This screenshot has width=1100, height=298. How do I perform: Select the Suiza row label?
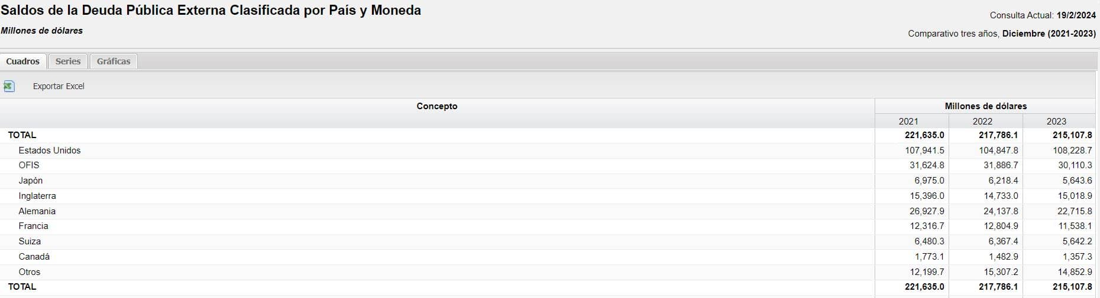tap(30, 241)
